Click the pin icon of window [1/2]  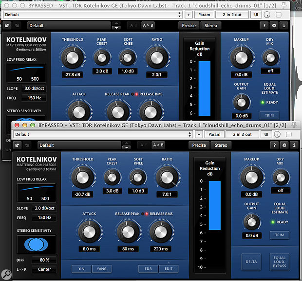coord(283,5)
